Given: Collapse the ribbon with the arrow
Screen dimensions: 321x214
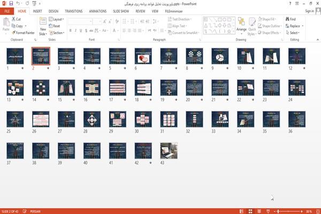Looking at the screenshot, I should 318,40.
